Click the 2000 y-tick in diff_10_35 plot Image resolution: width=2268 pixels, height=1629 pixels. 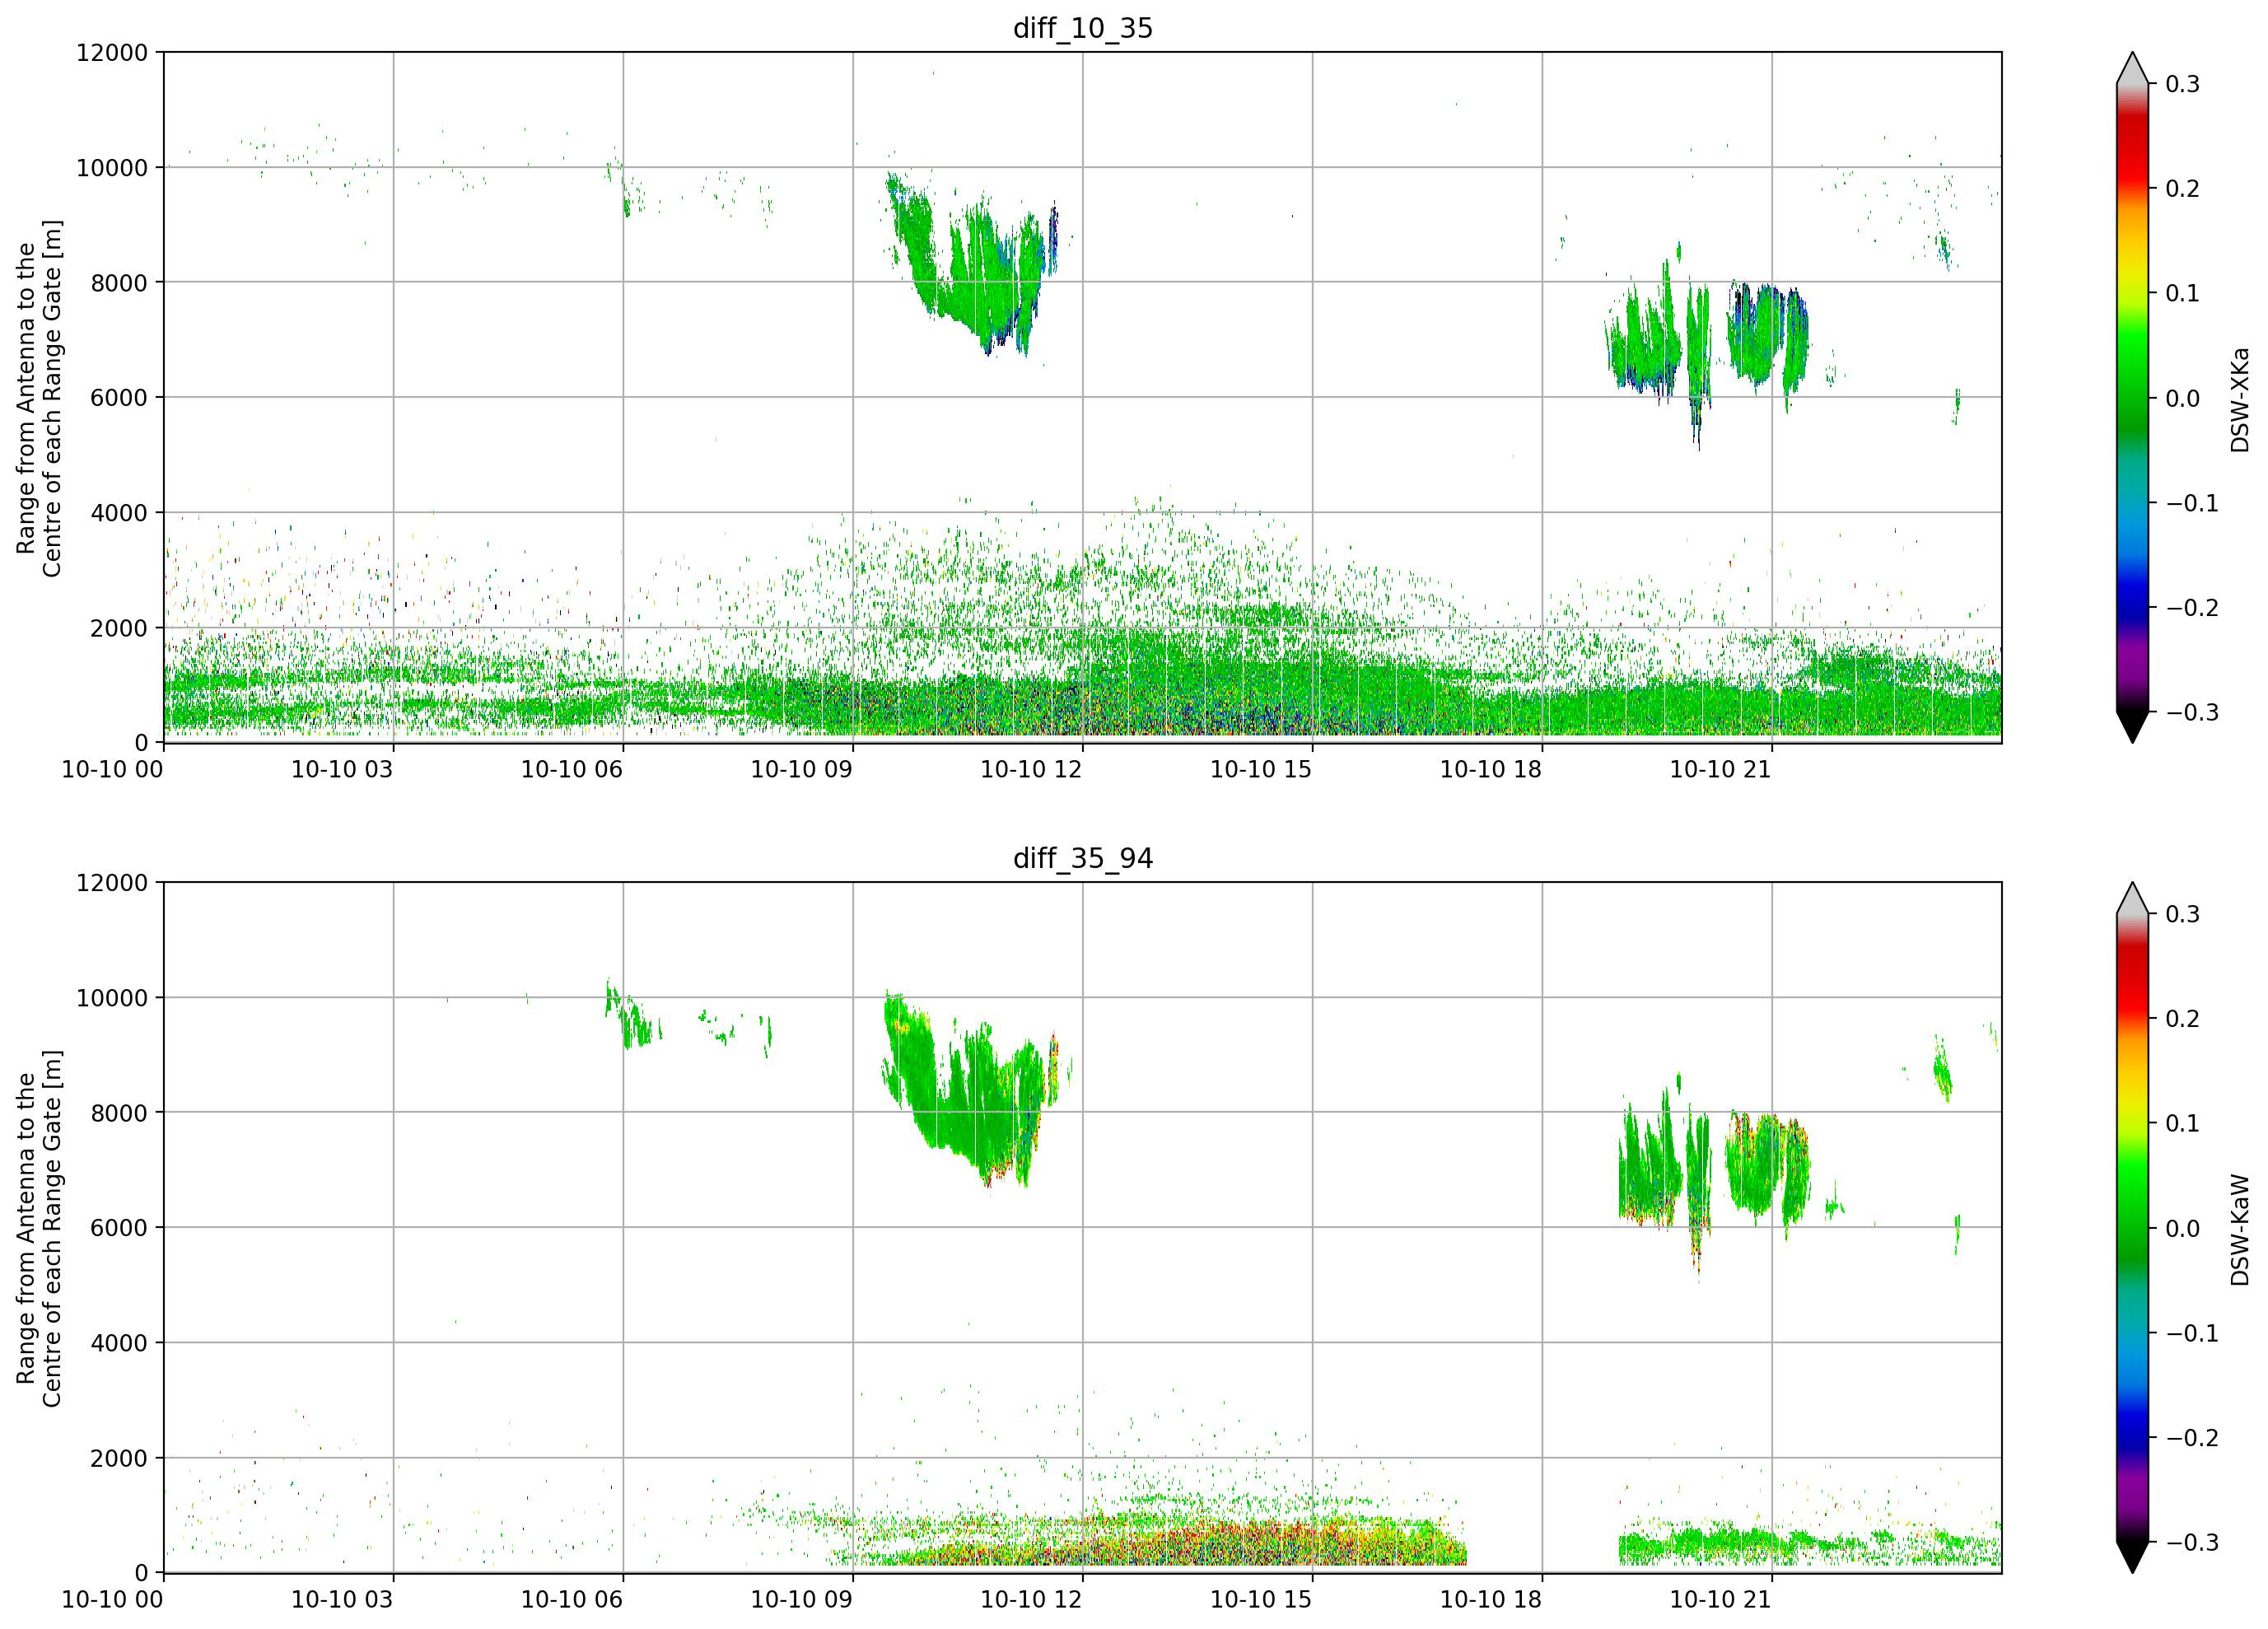pyautogui.click(x=119, y=628)
